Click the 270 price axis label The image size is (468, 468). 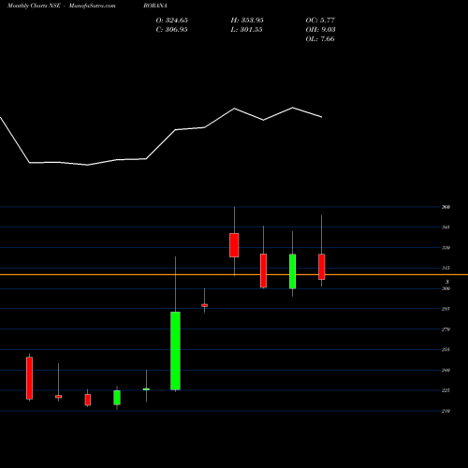446,329
